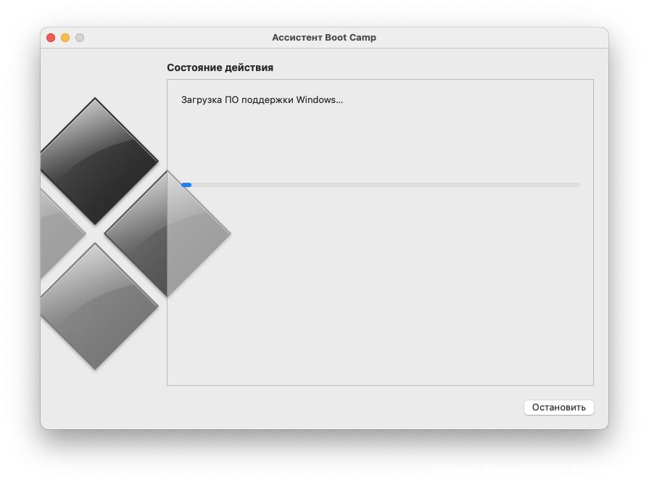Click the Boot Camp diamond logo
Viewport: 649px width, 483px height.
(x=136, y=234)
